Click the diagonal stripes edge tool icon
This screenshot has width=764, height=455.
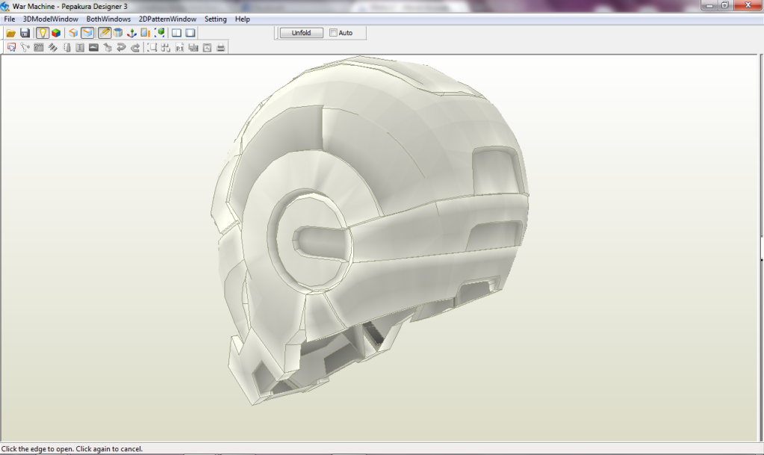[52, 47]
